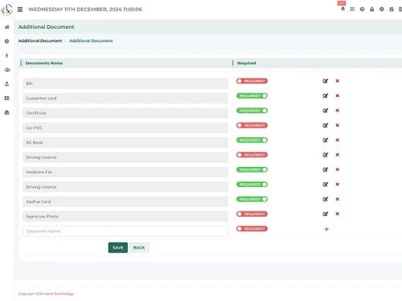402x301 pixels.
Task: Edit the Signature Photo row
Action: [326, 214]
